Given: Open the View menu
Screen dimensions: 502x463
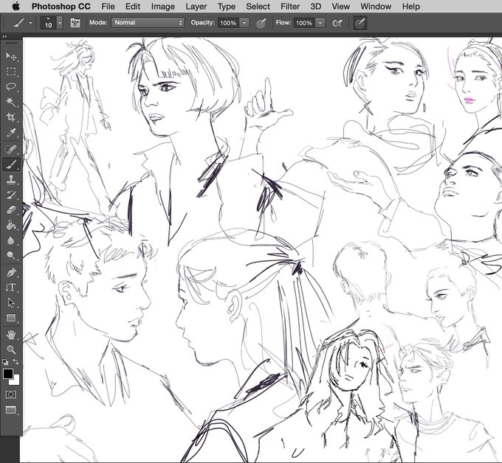Looking at the screenshot, I should pyautogui.click(x=340, y=7).
